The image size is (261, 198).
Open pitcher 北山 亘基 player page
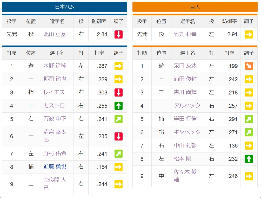click(55, 34)
